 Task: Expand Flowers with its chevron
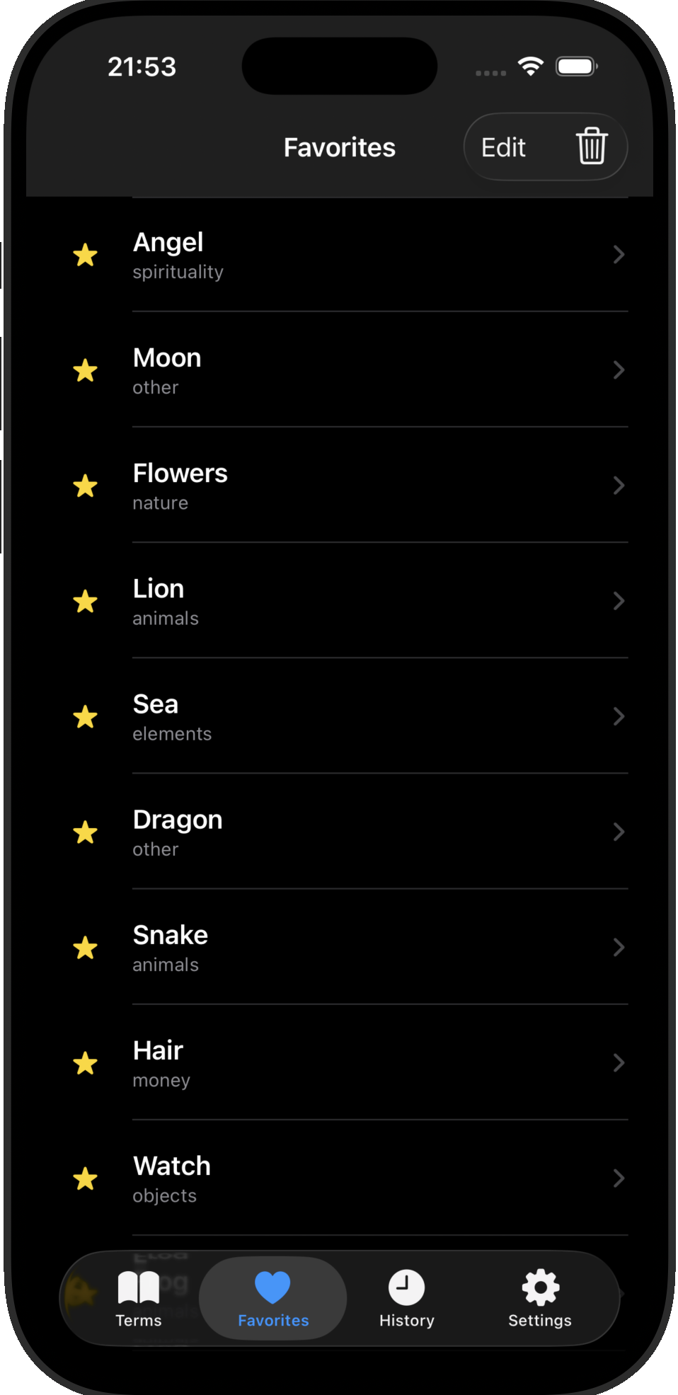(x=619, y=486)
